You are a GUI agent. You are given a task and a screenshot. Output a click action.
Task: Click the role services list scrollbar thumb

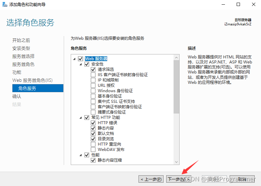(177, 87)
